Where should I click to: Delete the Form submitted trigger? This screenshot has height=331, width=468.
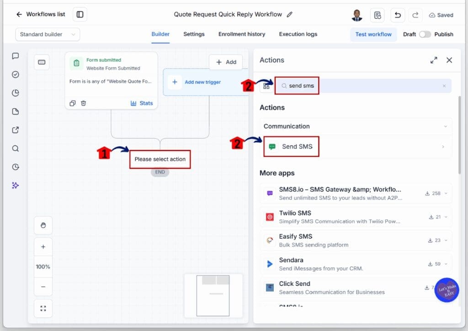click(x=84, y=103)
